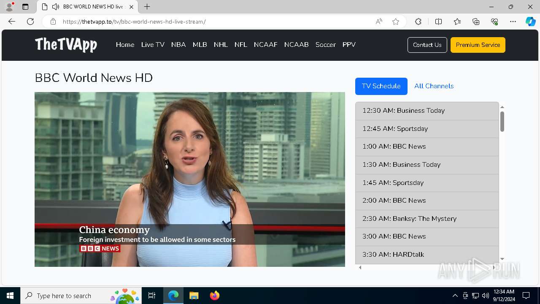The height and width of the screenshot is (304, 540).
Task: Select 2:00 AM: BBC News entry
Action: (427, 201)
